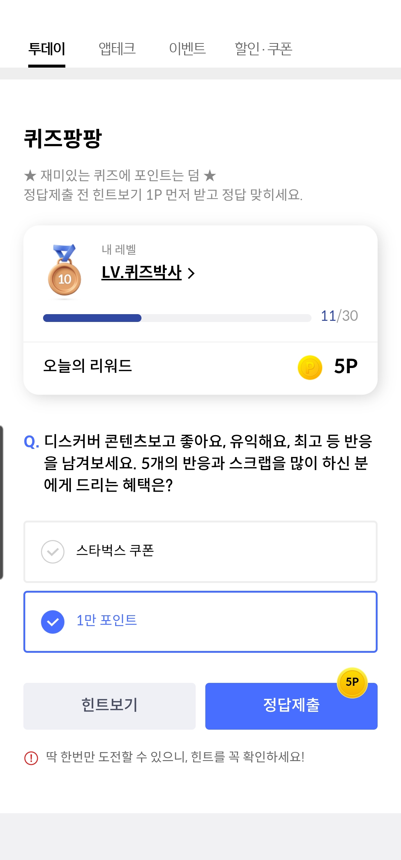Submit answer with 정답제출 button
The height and width of the screenshot is (860, 401).
291,706
